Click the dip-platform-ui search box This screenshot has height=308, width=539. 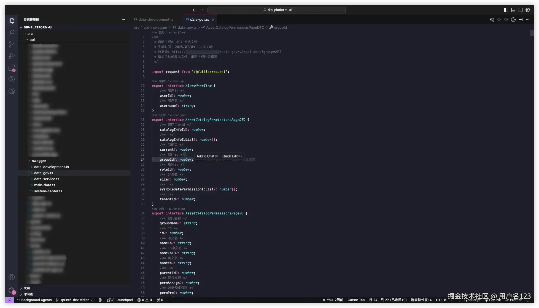coord(277,10)
